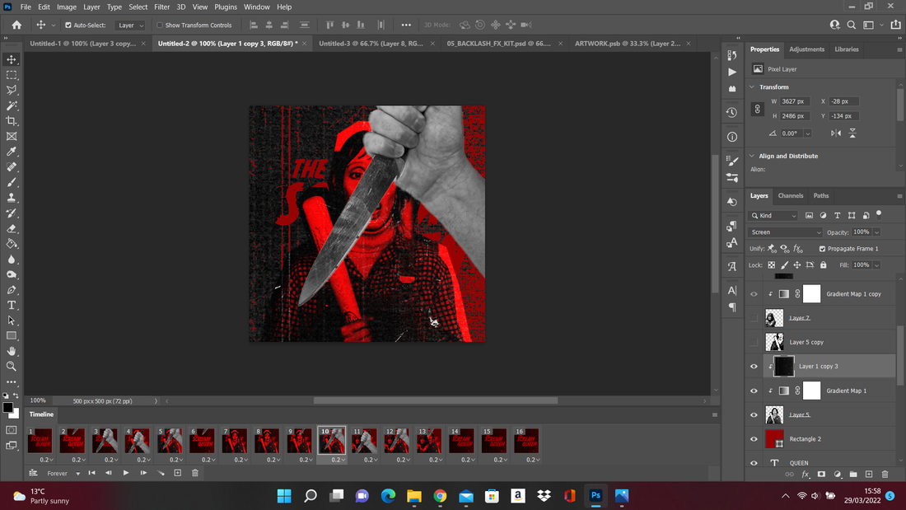Hide the Layer 5 layer
906x510 pixels.
[754, 414]
